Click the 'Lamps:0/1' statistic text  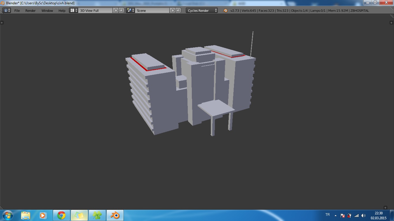[318, 11]
